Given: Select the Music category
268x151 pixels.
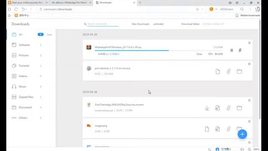Looking at the screenshot, I should pos(22,87).
